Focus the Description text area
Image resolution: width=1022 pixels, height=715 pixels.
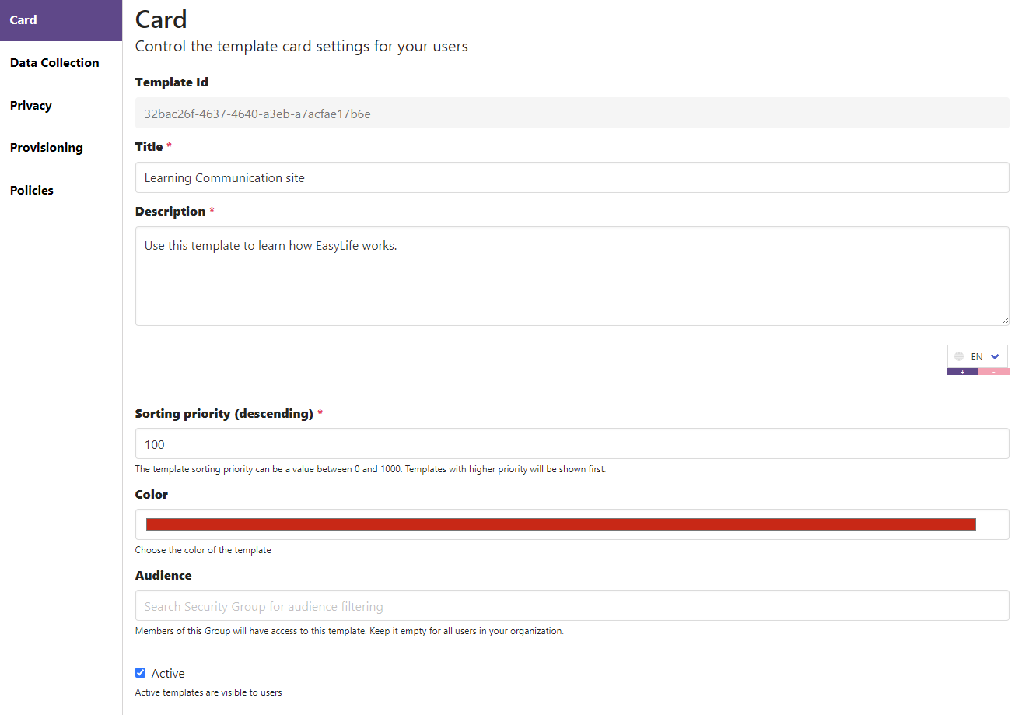572,276
